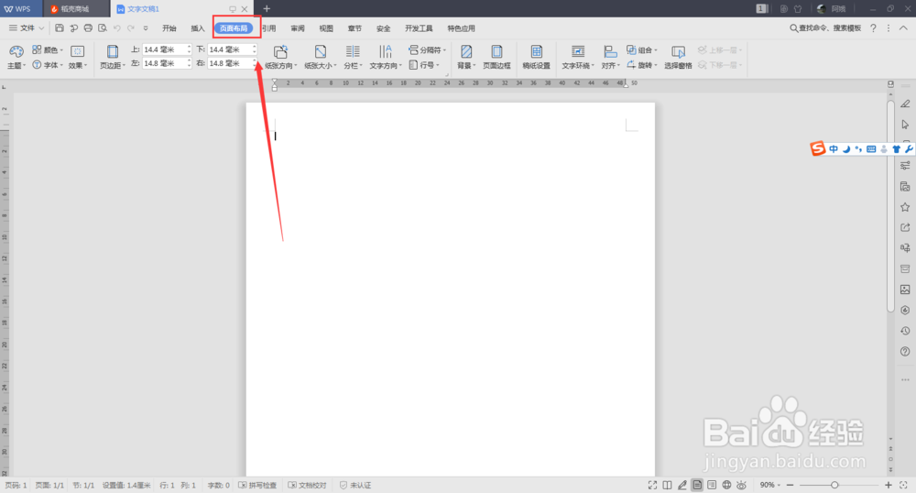Click the vertical scrollbar of the document
This screenshot has width=916, height=493.
pyautogui.click(x=891, y=206)
